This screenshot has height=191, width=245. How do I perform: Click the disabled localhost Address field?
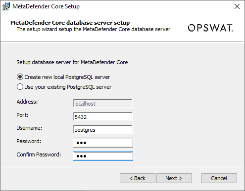click(102, 103)
